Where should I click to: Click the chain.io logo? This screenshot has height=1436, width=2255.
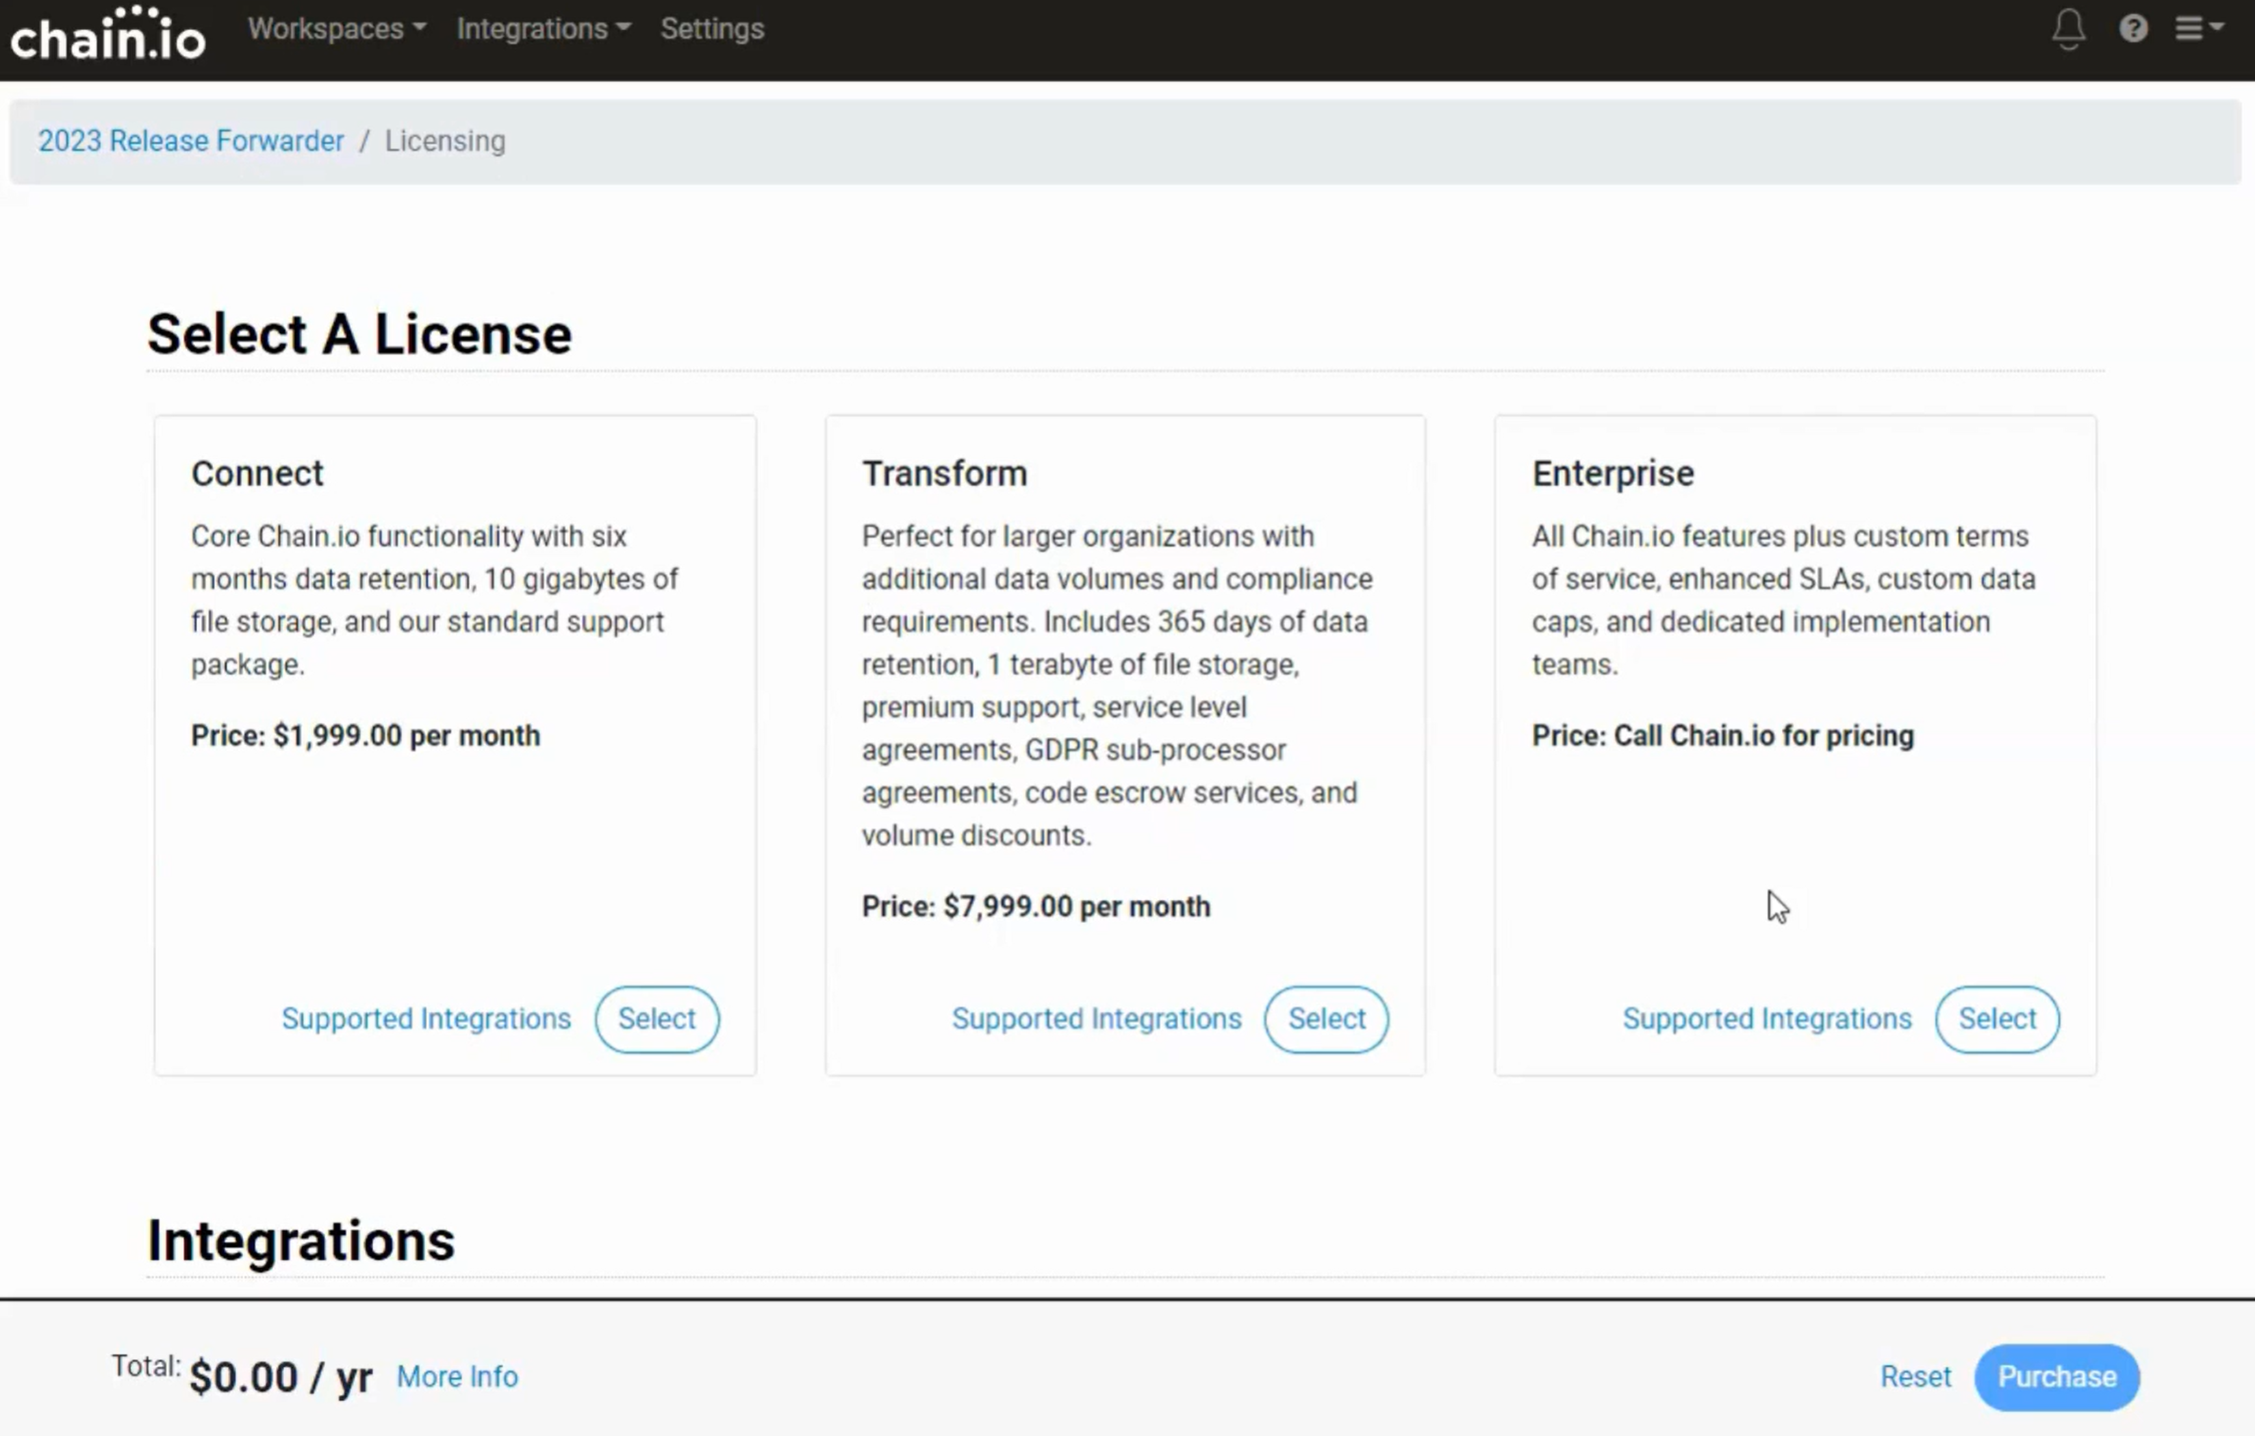coord(107,35)
